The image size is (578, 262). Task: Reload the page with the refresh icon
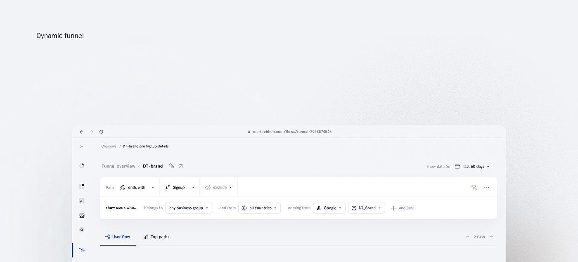(101, 132)
